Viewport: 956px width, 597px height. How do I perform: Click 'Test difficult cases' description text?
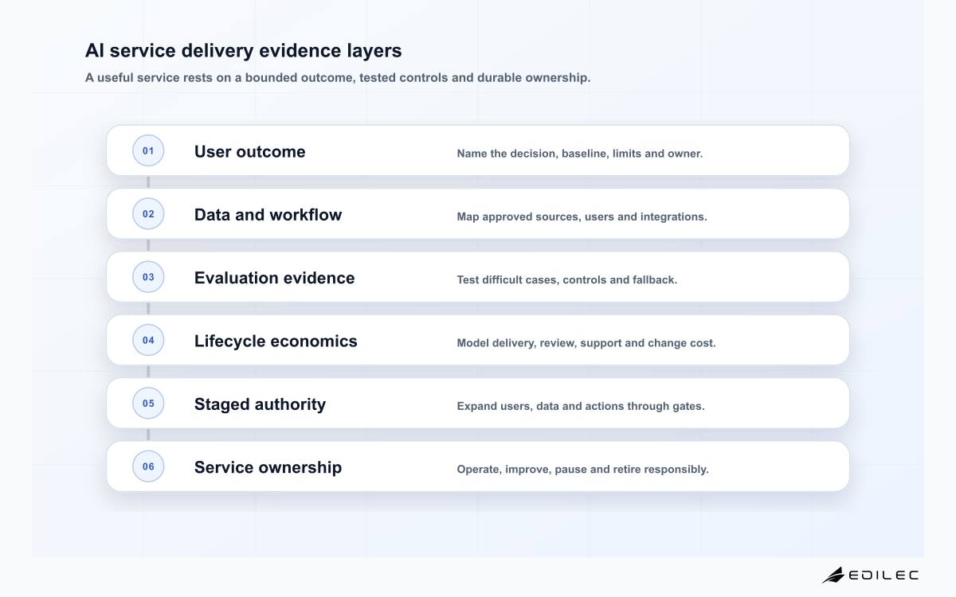[x=567, y=279]
